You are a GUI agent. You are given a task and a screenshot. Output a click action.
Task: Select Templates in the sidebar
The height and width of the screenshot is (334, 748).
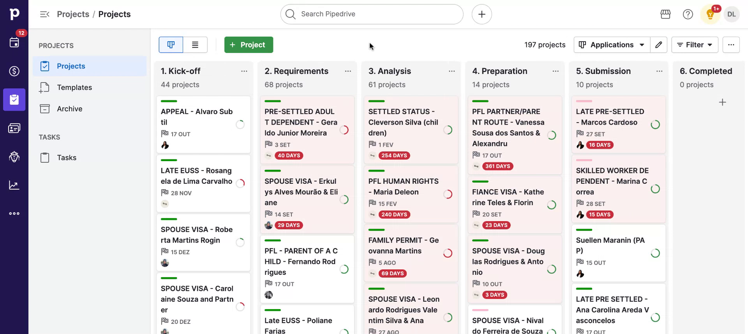(x=74, y=88)
